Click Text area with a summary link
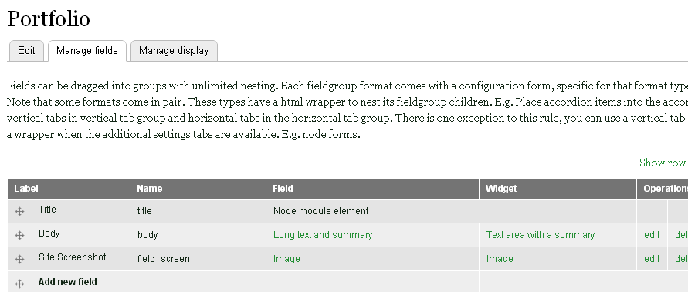This screenshot has height=292, width=688. click(541, 235)
